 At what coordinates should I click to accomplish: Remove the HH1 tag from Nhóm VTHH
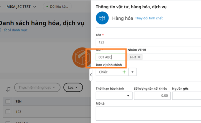point(139,57)
